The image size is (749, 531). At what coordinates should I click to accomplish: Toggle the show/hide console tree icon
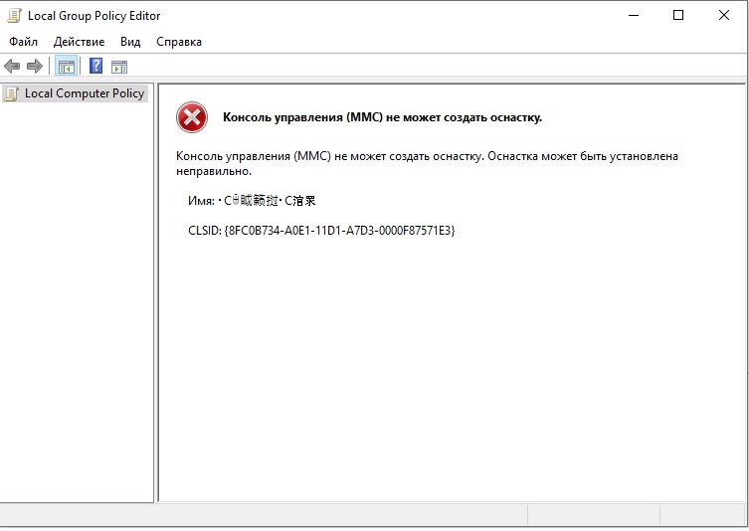click(x=67, y=67)
